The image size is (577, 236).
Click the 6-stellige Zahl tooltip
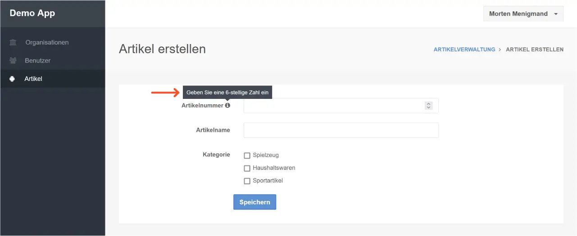coord(227,92)
